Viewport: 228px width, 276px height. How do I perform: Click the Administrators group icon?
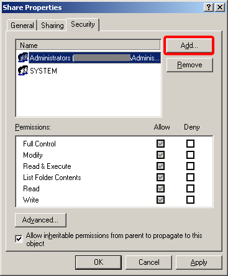click(23, 57)
